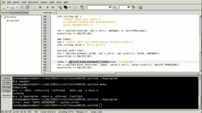The height and width of the screenshot is (113, 202).
Task: Build the project with the brick icon
Action: [x=66, y=7]
